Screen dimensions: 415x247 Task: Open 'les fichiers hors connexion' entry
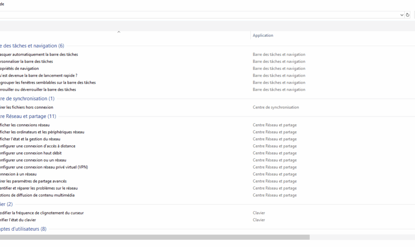click(27, 107)
